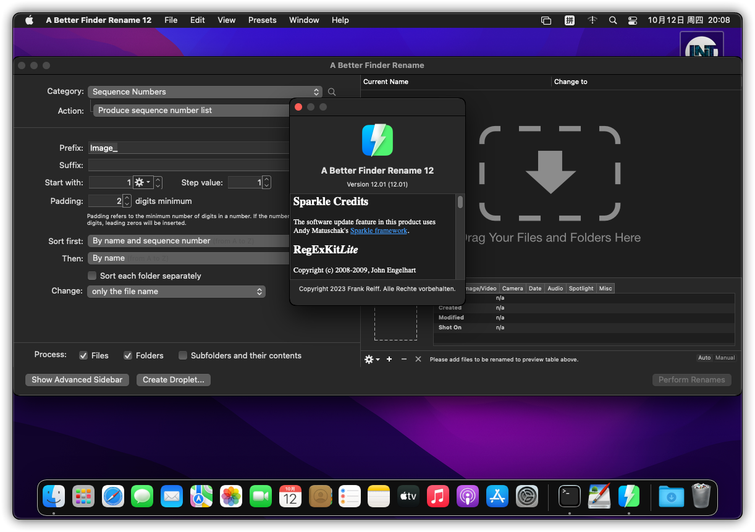Screen dimensions: 755x532
Task: Click the search magnifier beside Category
Action: click(x=332, y=92)
